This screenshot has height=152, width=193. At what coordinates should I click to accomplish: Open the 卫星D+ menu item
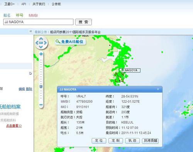(10, 4)
